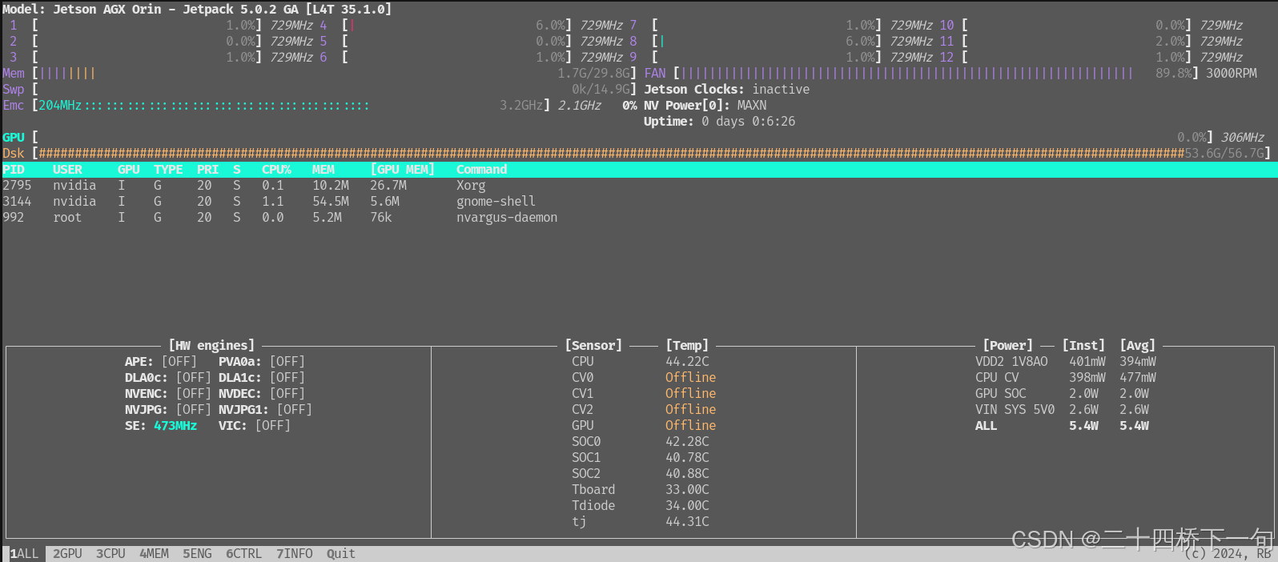Sort processes by PRI column header
1278x562 pixels.
207,170
